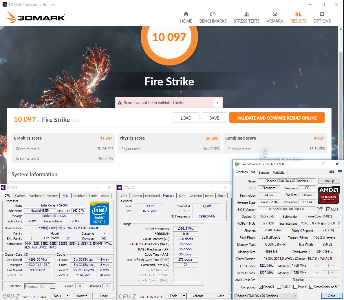Click the CPU-Z CPU window title icon
344x300 pixels.
pyautogui.click(x=3, y=187)
